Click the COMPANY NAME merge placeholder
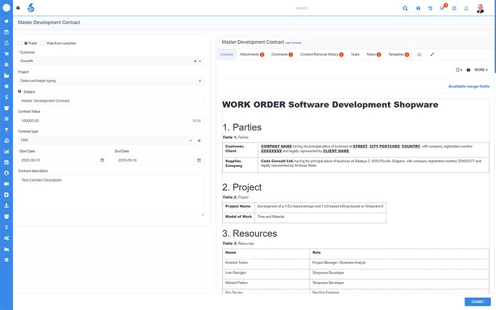496x310 pixels. (x=276, y=146)
